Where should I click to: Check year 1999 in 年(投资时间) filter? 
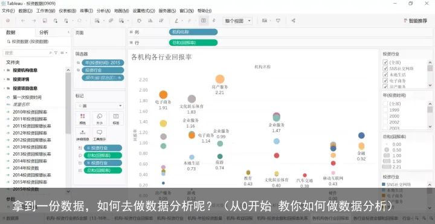(x=385, y=109)
